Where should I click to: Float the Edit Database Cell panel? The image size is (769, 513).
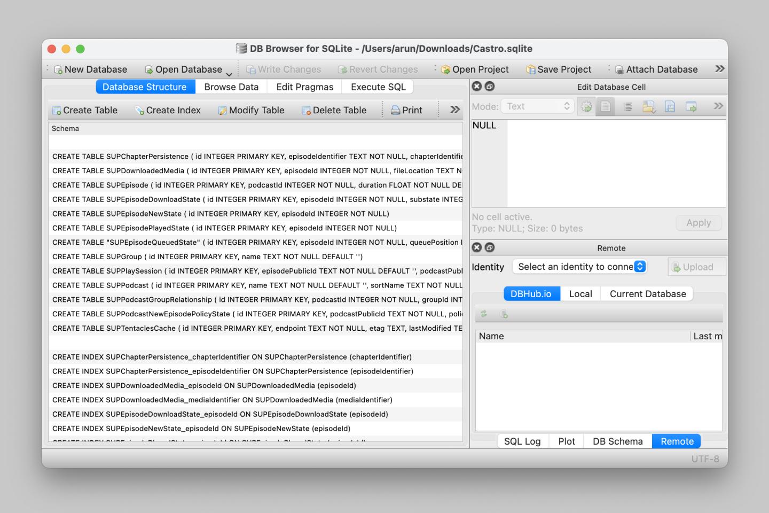[x=489, y=87]
